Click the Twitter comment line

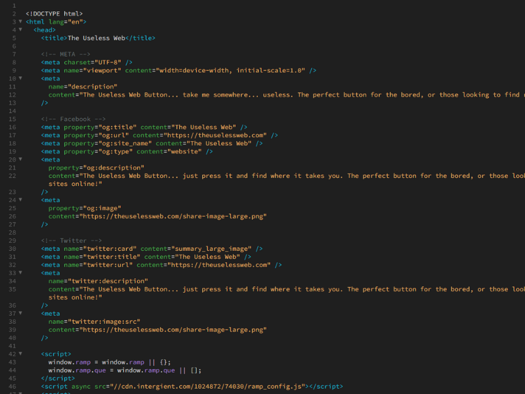click(71, 240)
